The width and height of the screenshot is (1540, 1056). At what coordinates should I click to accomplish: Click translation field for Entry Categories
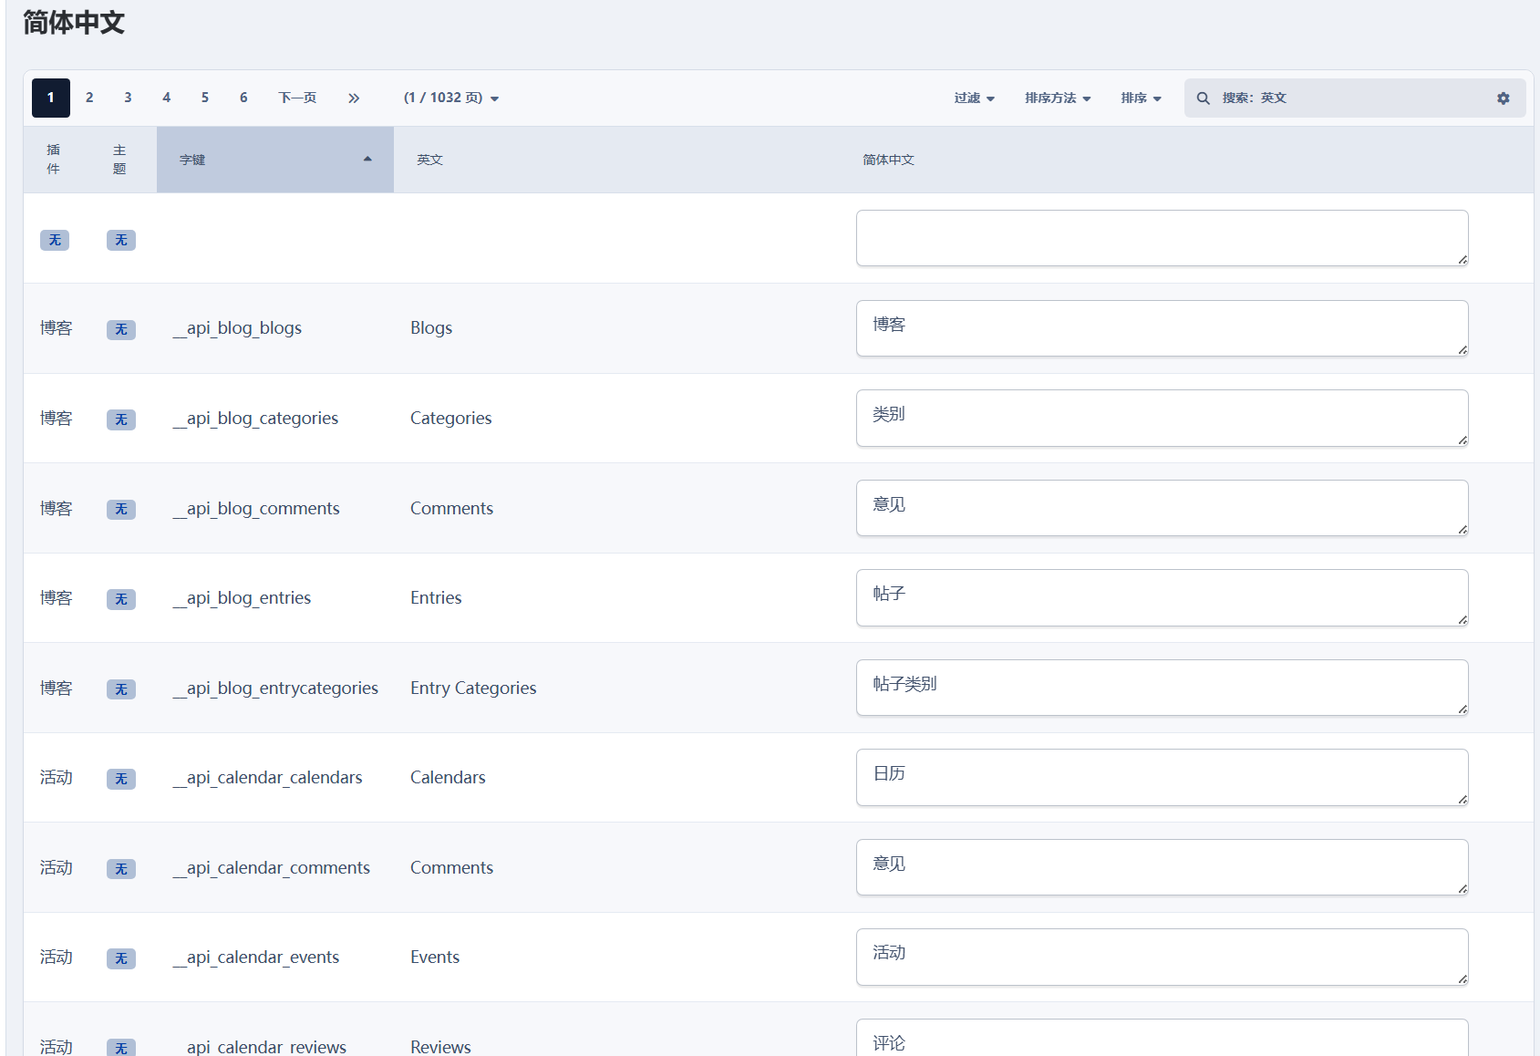point(1161,688)
